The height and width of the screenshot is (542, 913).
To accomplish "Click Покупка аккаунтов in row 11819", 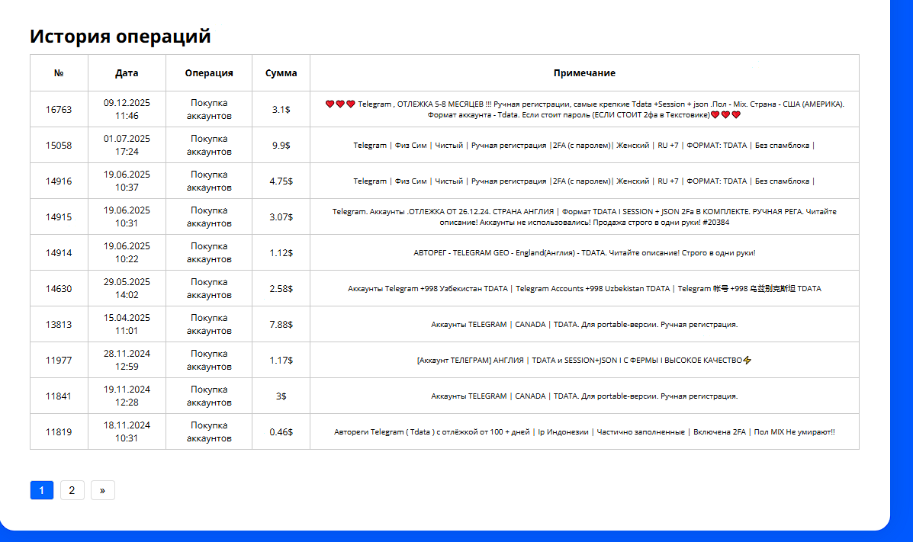I will tap(209, 432).
